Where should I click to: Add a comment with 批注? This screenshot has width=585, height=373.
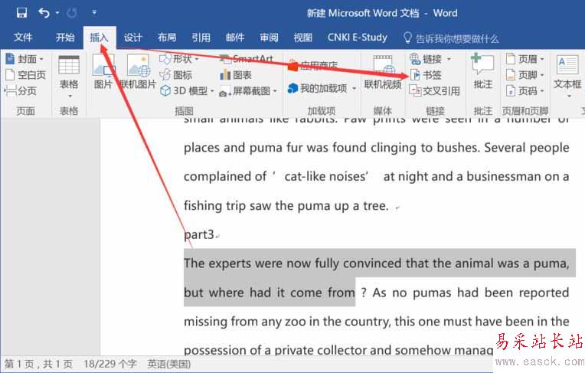tap(482, 72)
